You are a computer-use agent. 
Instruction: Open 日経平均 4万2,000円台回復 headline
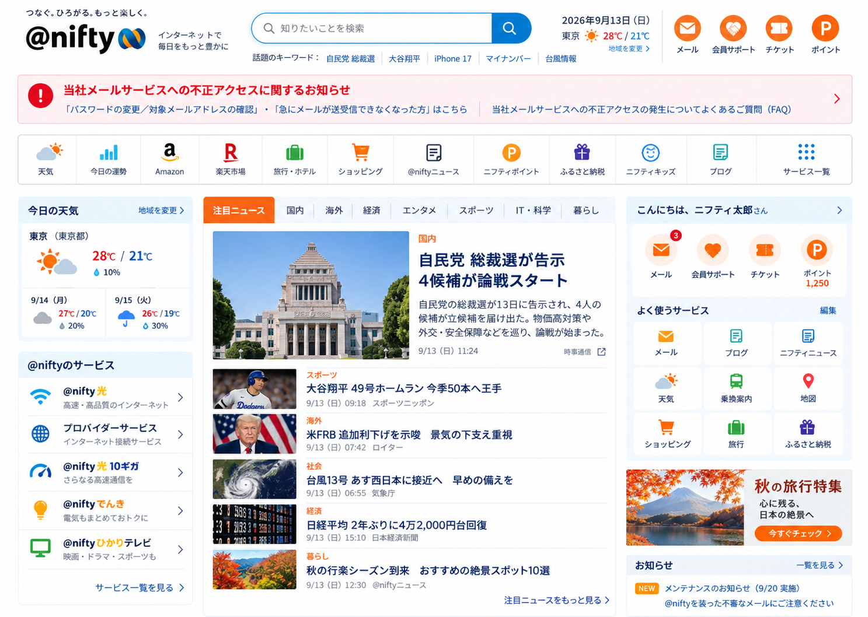point(397,525)
